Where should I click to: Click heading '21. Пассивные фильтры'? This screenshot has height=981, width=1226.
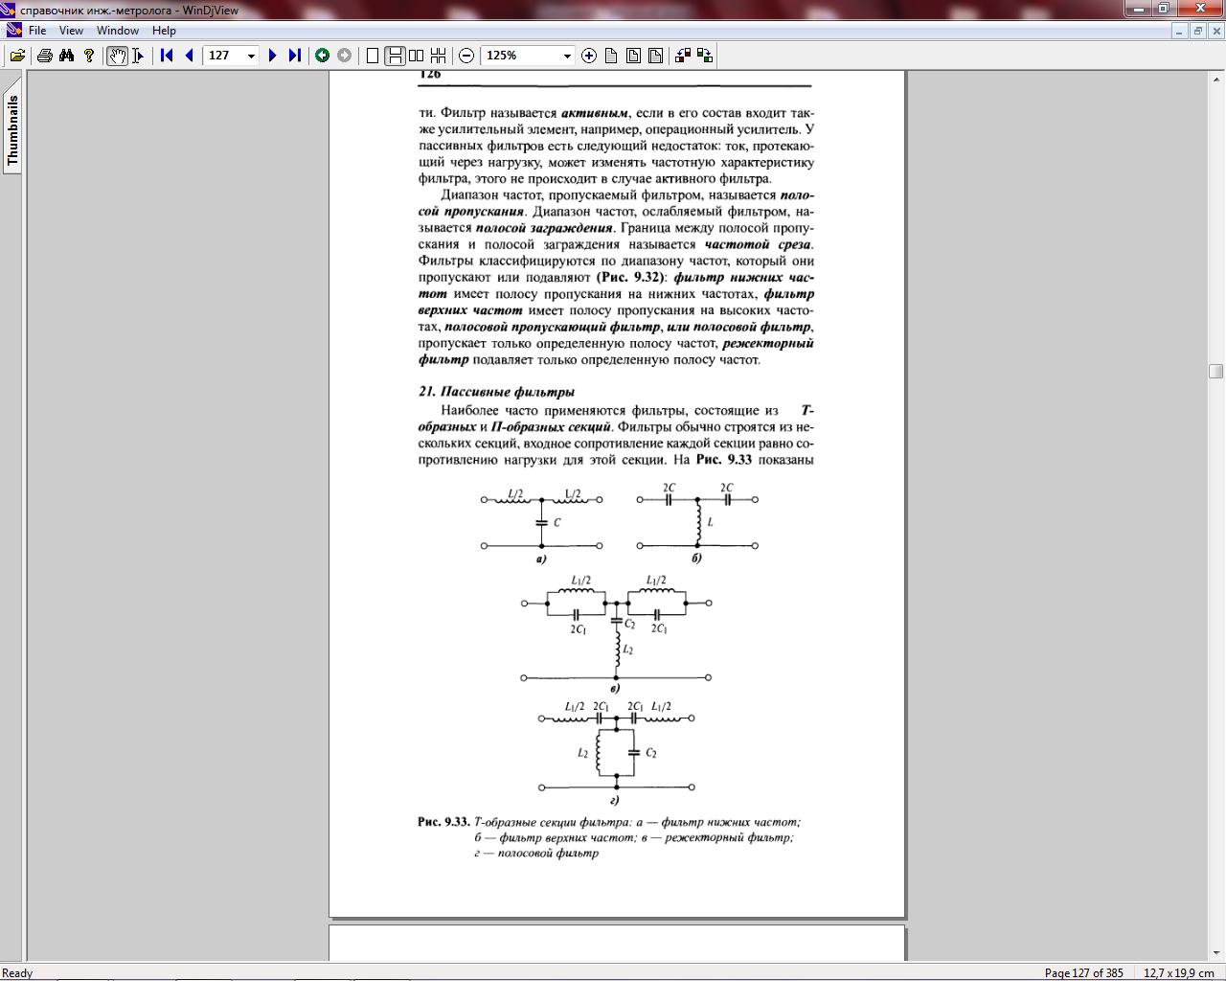point(496,391)
